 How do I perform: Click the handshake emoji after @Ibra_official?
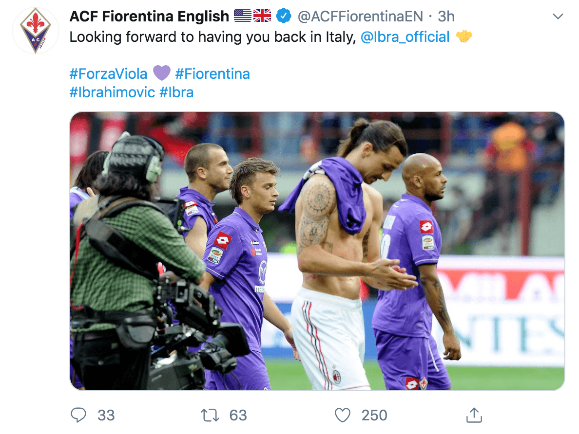click(x=464, y=36)
